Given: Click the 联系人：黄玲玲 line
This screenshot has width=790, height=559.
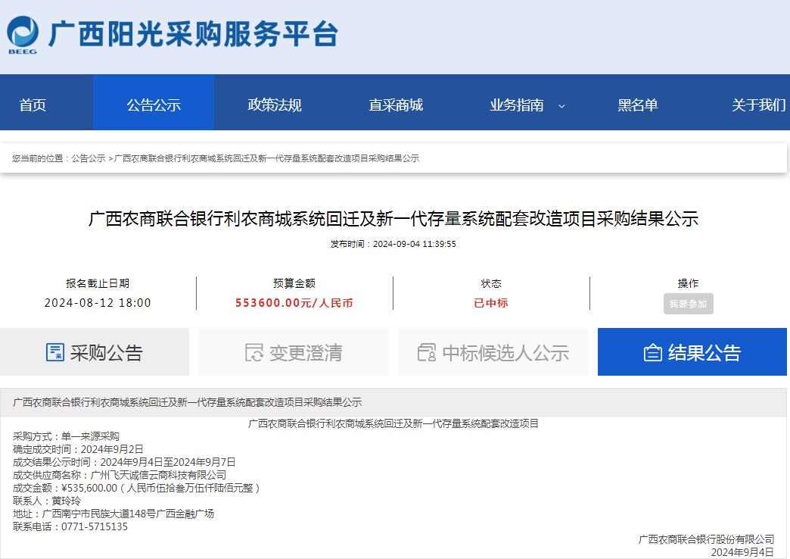Looking at the screenshot, I should click(x=47, y=501).
